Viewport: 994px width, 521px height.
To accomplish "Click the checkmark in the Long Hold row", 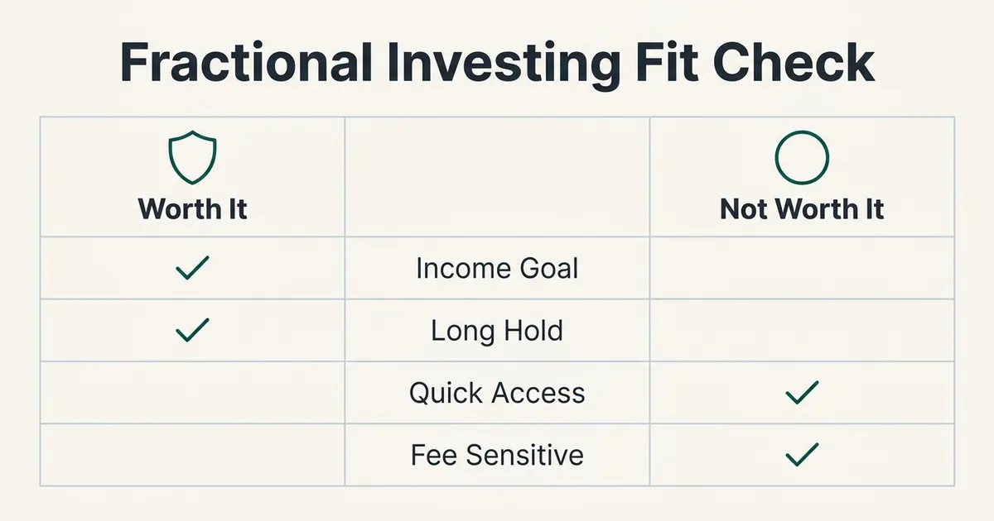I will (192, 331).
